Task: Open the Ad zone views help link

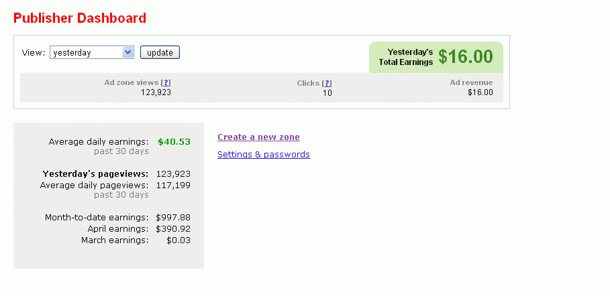Action: (x=166, y=83)
